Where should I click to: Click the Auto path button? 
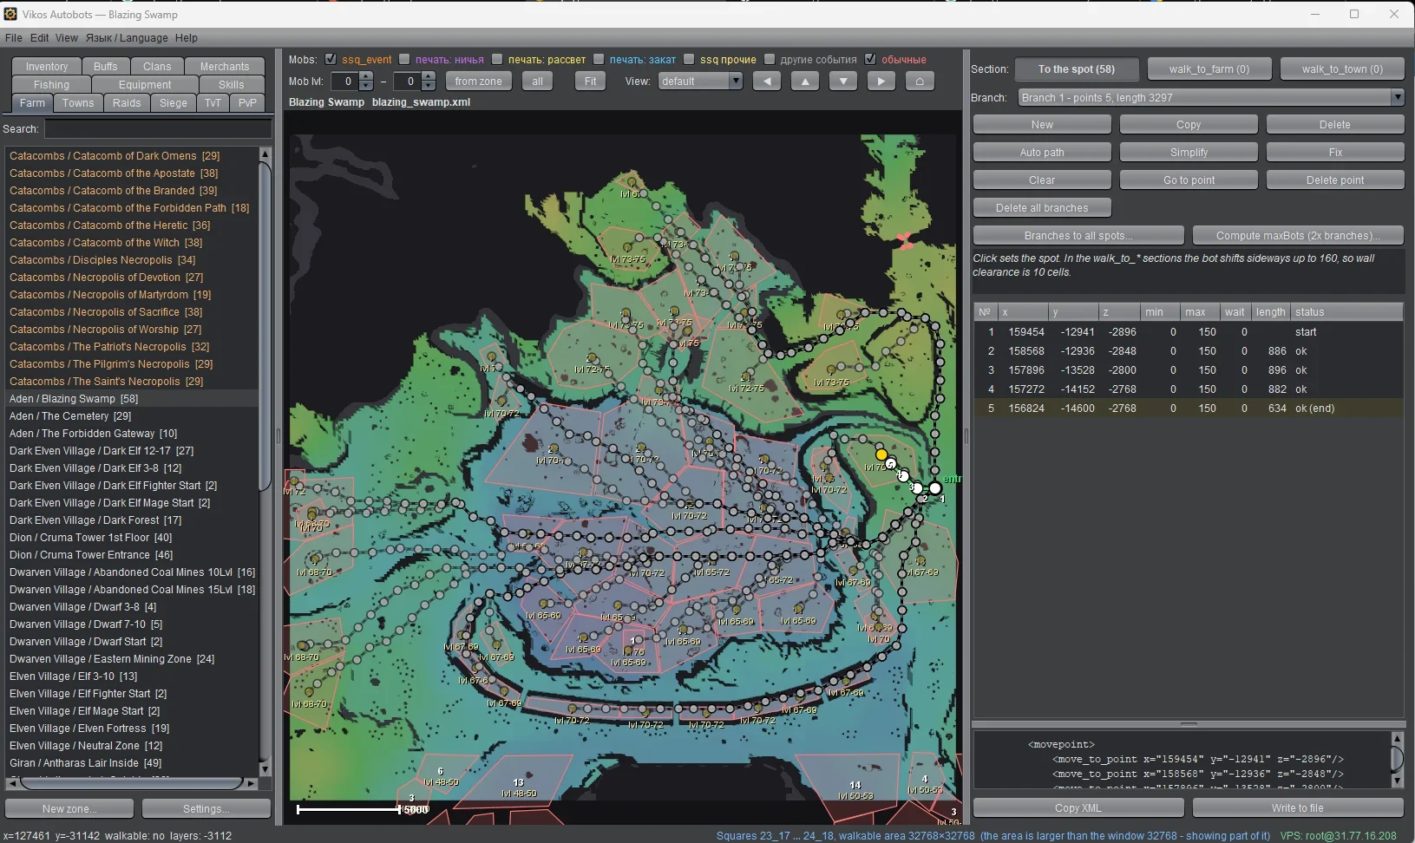(1042, 153)
